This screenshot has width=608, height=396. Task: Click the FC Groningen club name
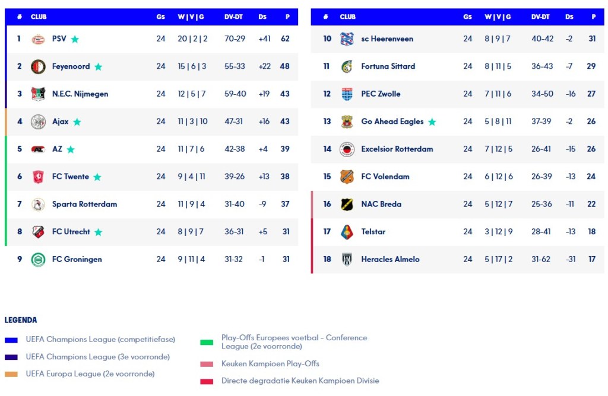point(77,259)
